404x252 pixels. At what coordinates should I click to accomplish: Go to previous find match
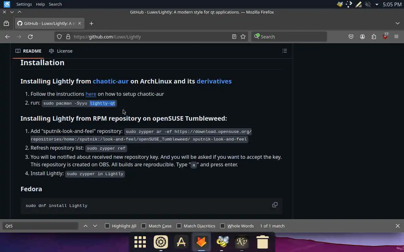[85, 226]
